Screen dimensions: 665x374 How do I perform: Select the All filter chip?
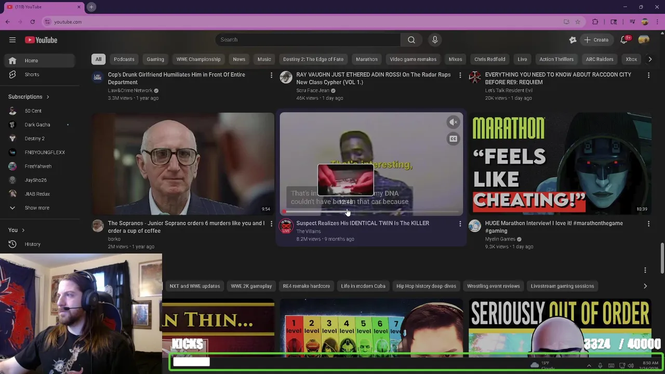point(98,59)
